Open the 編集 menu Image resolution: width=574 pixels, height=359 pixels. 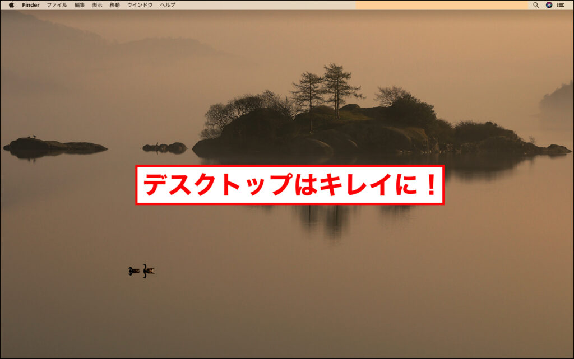pos(80,5)
